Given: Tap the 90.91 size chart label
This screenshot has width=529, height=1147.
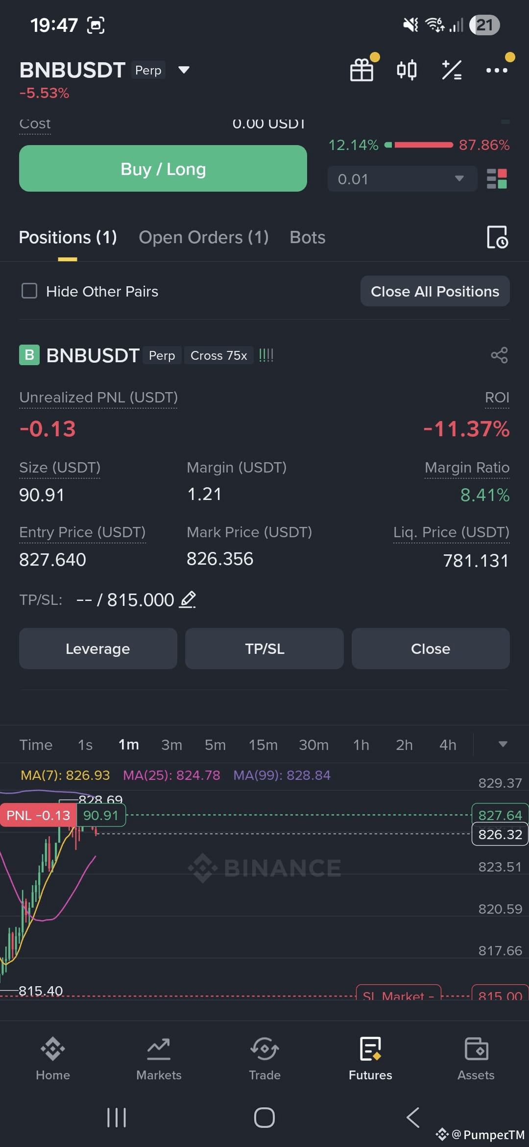Looking at the screenshot, I should tap(101, 815).
